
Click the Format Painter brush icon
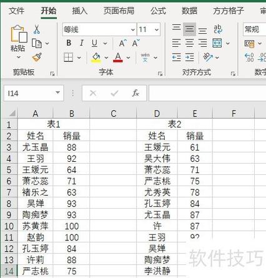(37, 57)
